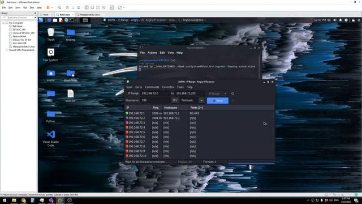Open Commands menu in Angry IP Scanner
Viewport: 362px width, 204px height.
click(152, 87)
